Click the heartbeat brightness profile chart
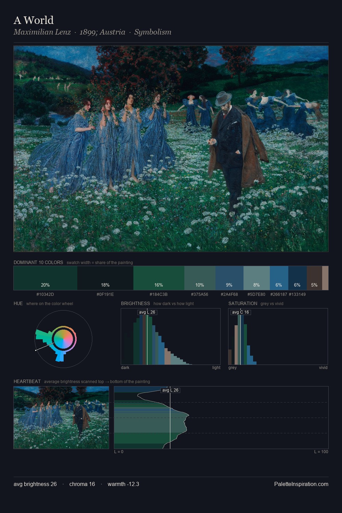This screenshot has width=342, height=513. [x=221, y=418]
